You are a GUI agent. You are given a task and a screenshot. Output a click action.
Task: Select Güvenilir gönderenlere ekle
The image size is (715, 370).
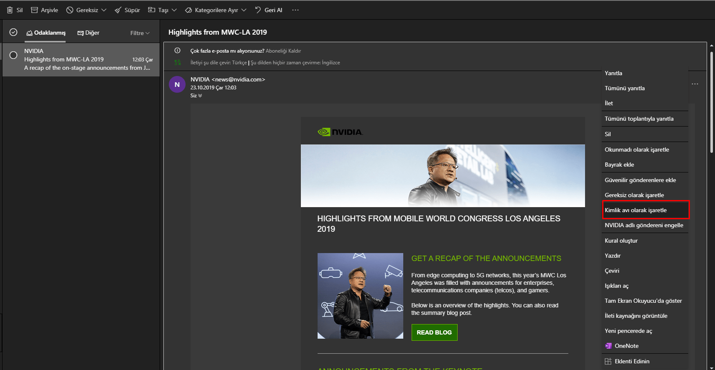coord(645,180)
